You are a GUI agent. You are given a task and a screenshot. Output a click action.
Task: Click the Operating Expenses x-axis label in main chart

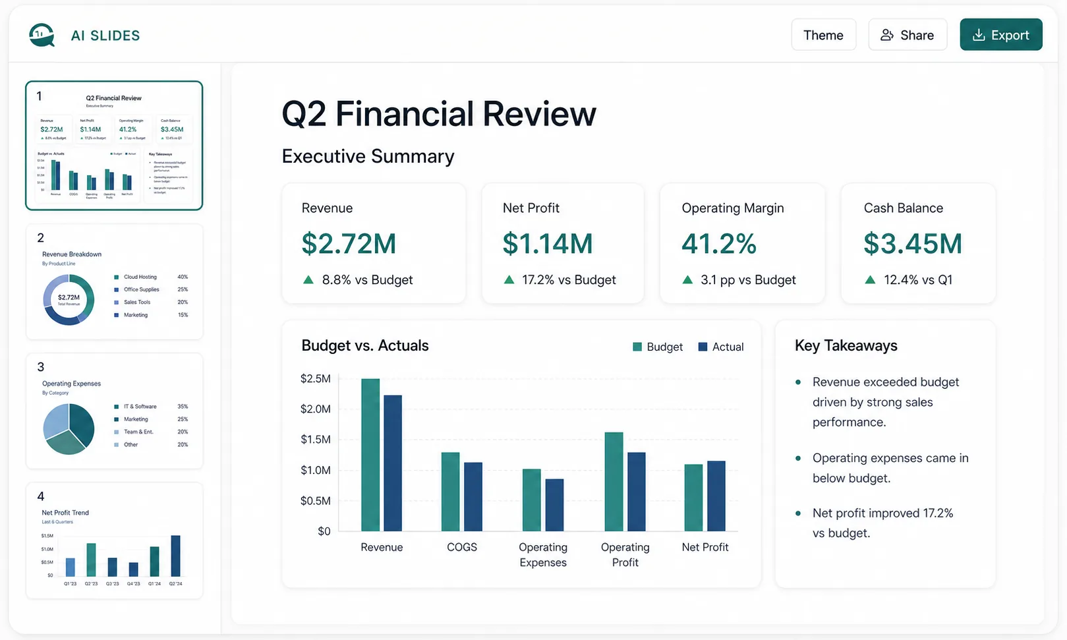543,555
